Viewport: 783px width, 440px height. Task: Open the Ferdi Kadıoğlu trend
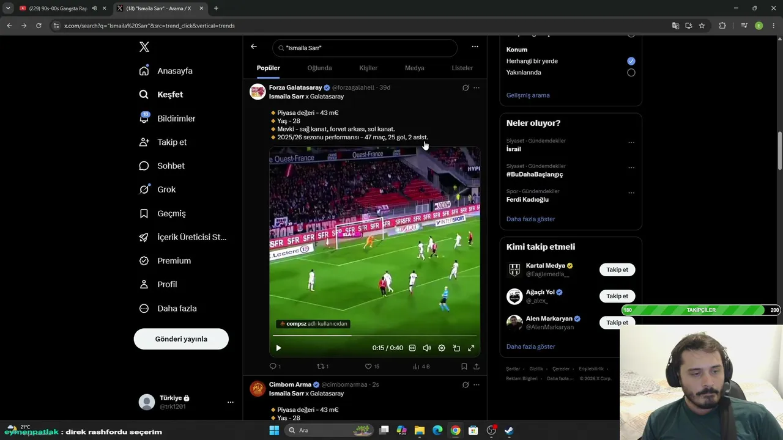(x=527, y=200)
